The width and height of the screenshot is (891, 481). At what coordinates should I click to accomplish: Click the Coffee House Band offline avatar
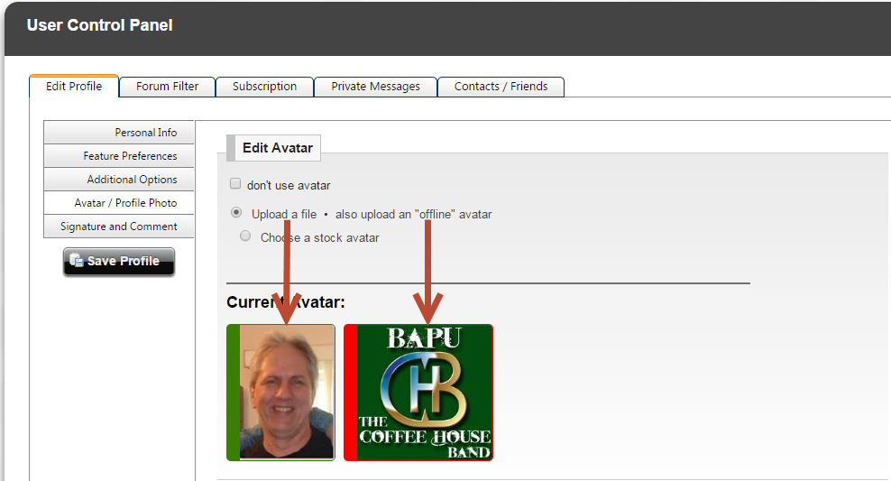pyautogui.click(x=425, y=393)
